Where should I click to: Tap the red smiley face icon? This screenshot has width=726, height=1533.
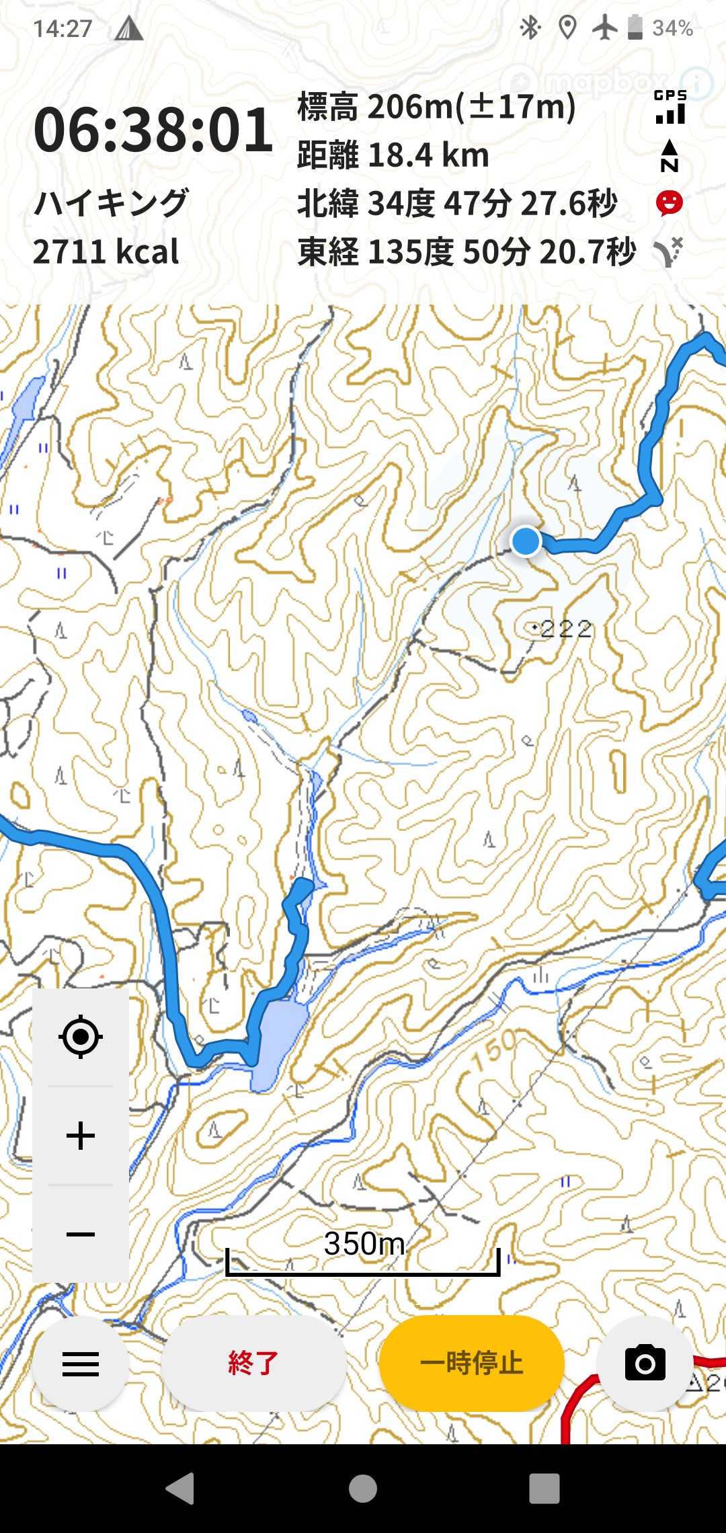(x=670, y=203)
